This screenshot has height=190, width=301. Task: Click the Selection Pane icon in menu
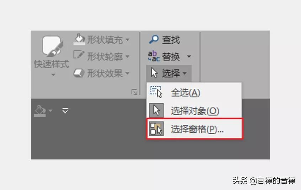(x=157, y=129)
